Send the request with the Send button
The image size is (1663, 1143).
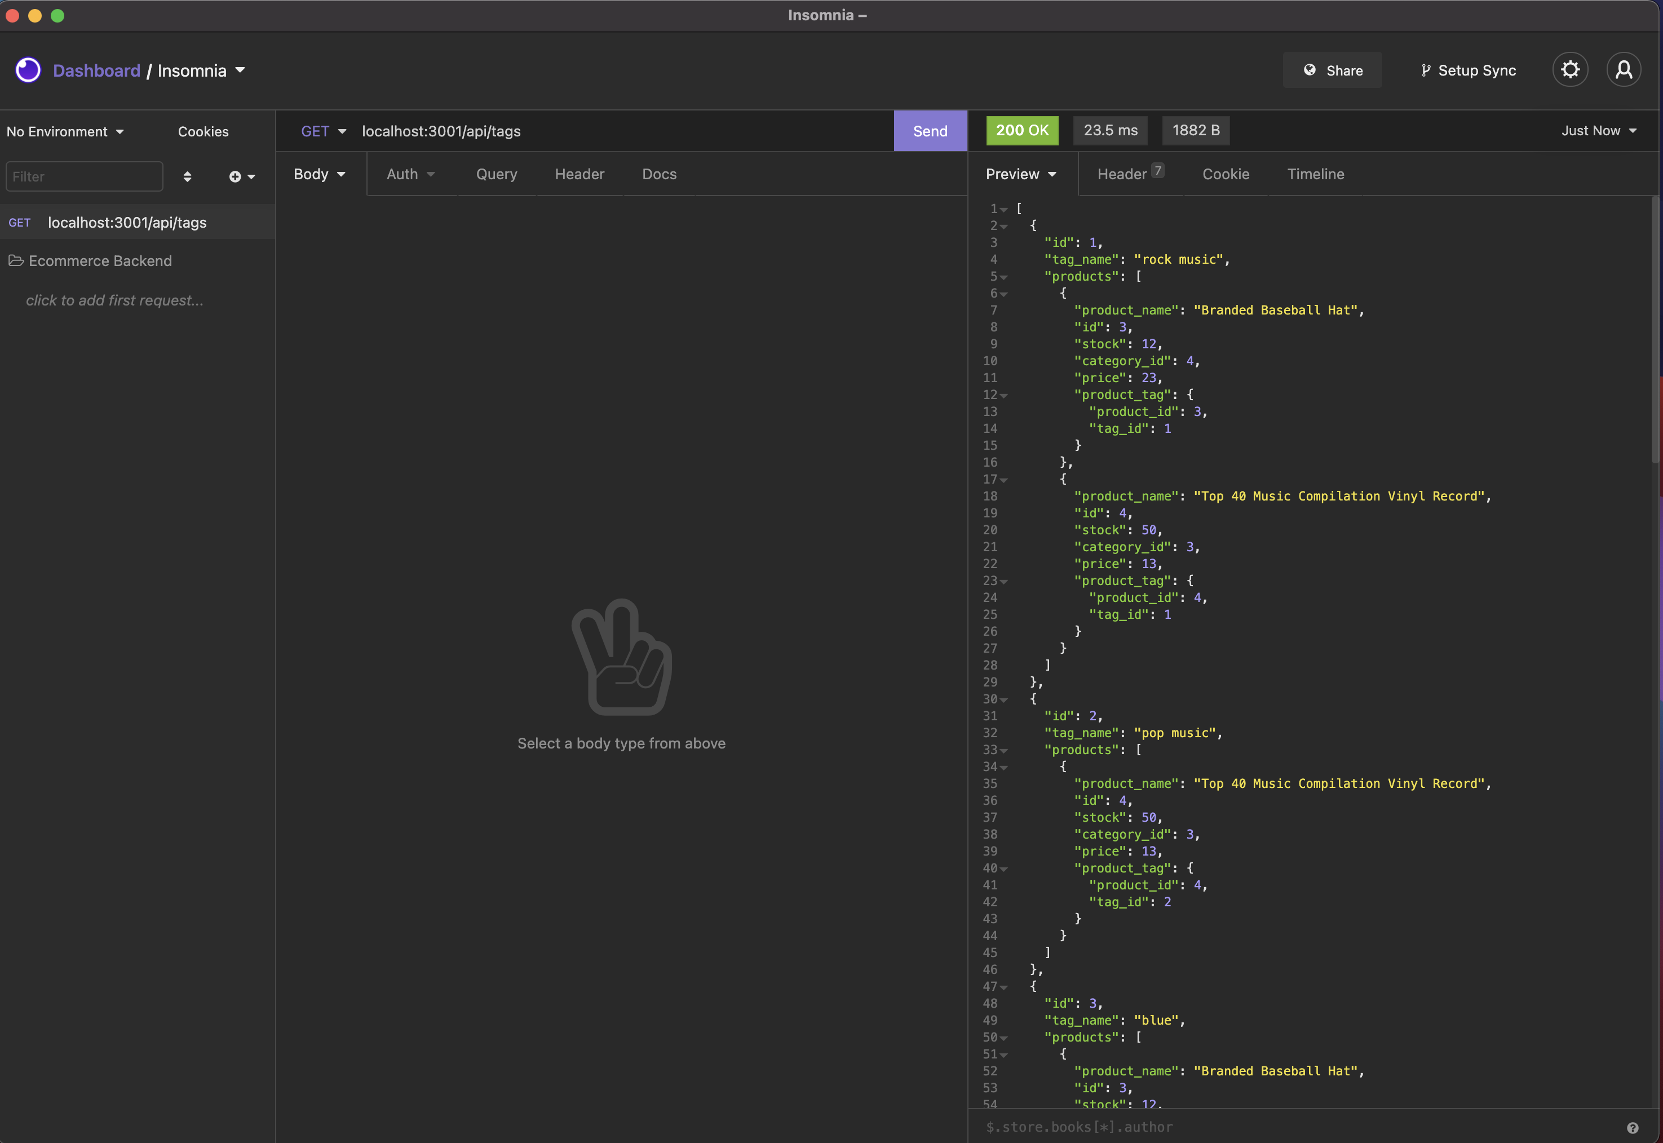(x=930, y=131)
